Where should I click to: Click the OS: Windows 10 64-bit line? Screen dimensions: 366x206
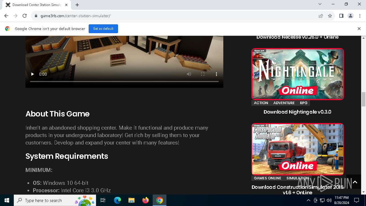(x=61, y=183)
